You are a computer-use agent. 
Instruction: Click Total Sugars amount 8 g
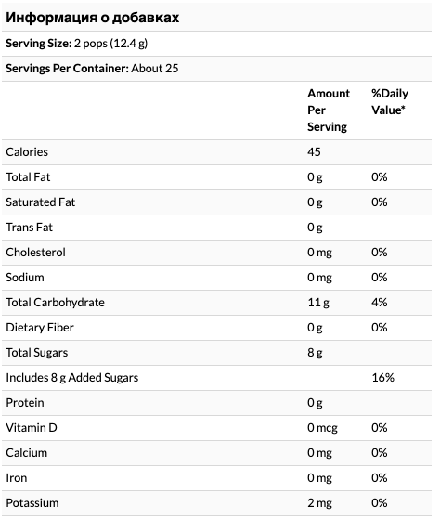click(315, 353)
